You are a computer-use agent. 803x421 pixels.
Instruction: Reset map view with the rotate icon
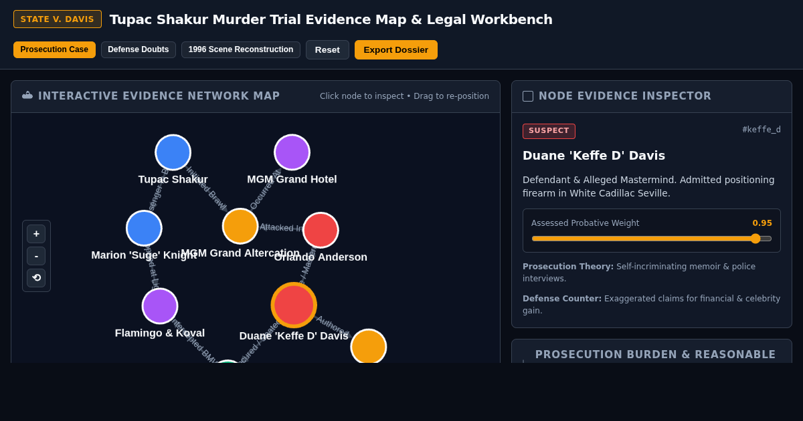click(x=36, y=278)
